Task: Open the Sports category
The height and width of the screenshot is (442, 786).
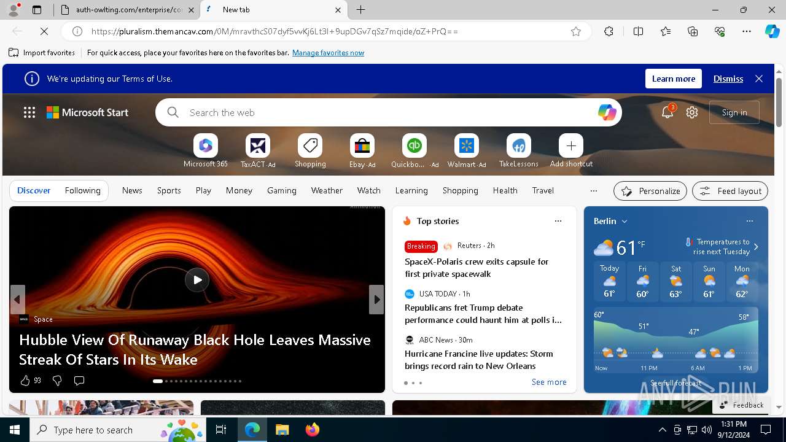Action: tap(169, 190)
